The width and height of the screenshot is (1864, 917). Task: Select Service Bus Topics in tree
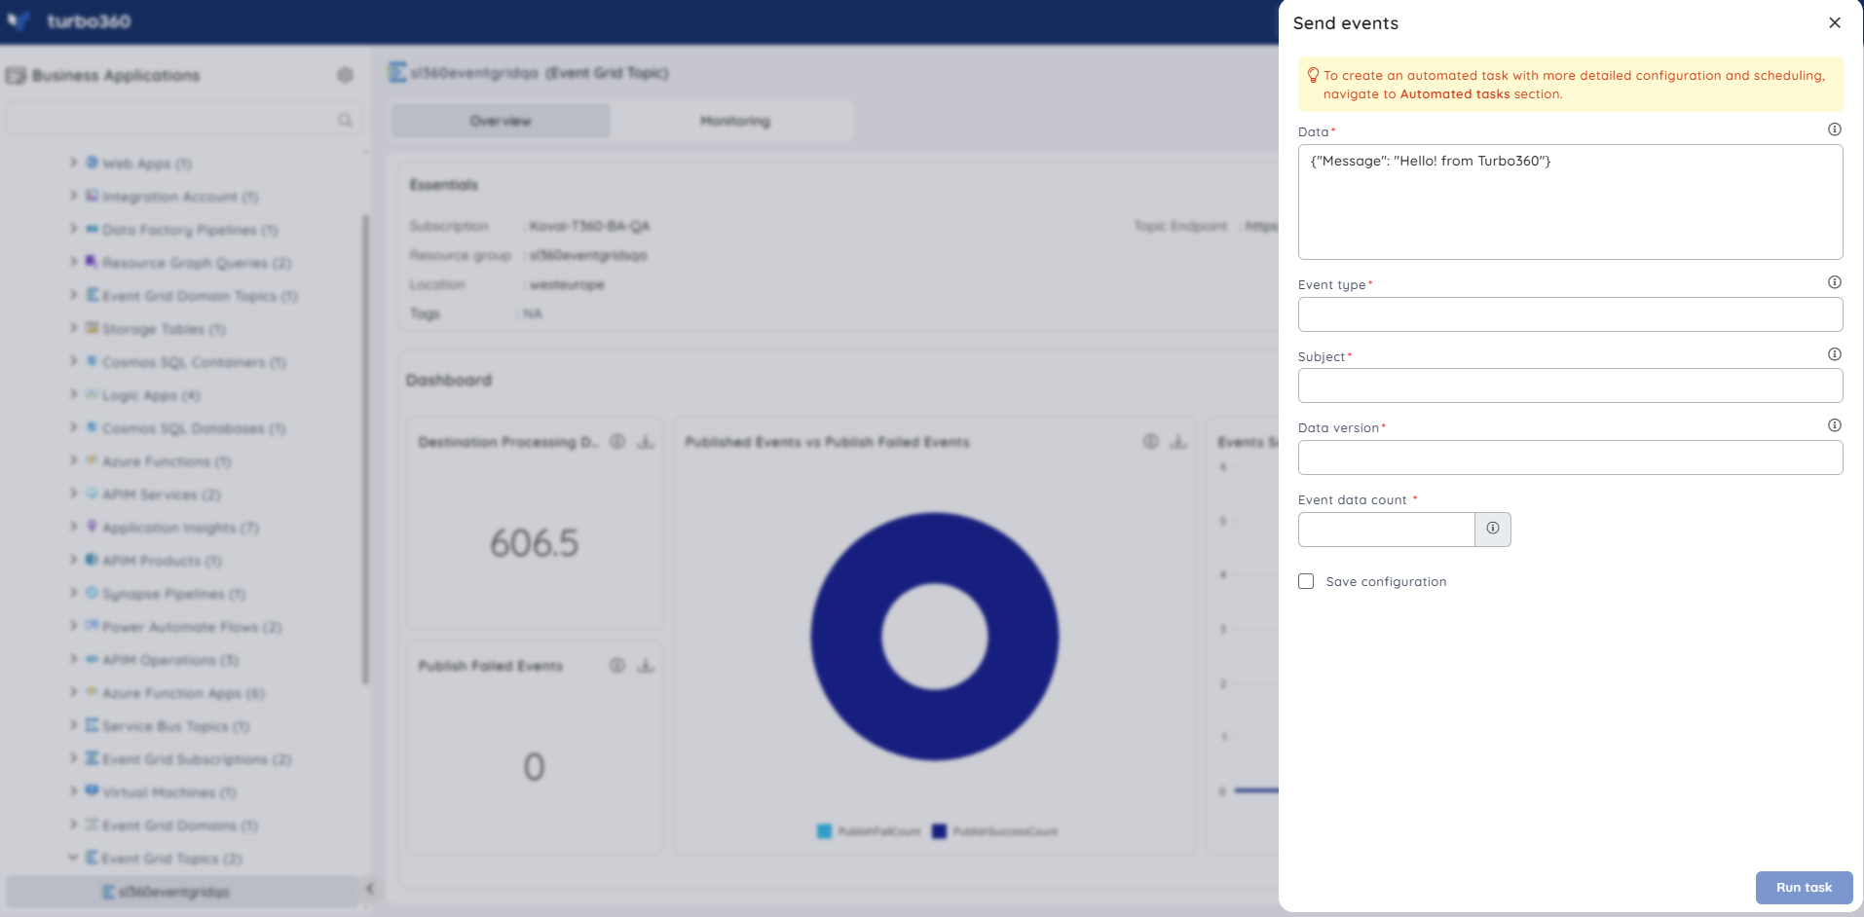(x=176, y=726)
